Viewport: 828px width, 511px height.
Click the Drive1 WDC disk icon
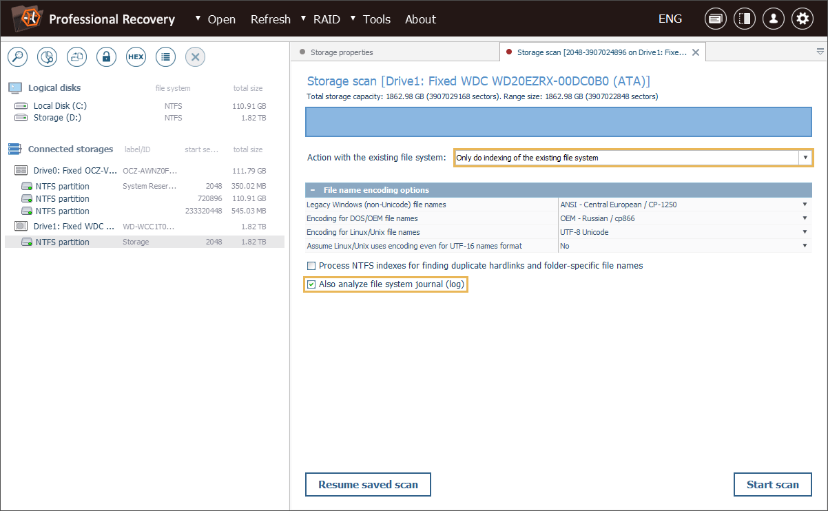21,227
